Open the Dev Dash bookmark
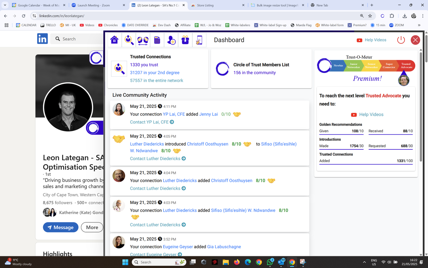 162,25
